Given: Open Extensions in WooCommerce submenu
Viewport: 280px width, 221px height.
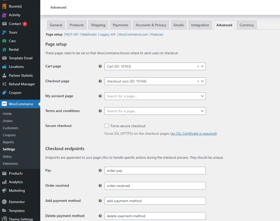Looking at the screenshot, I should coord(10,164).
